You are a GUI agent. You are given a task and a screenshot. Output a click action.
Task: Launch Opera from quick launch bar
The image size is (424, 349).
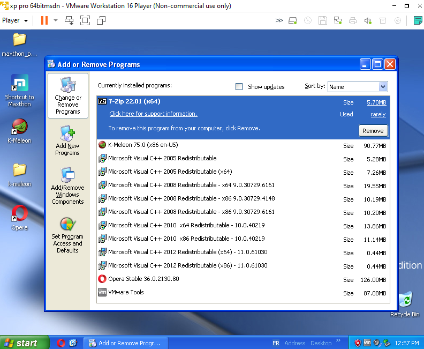tap(61, 343)
